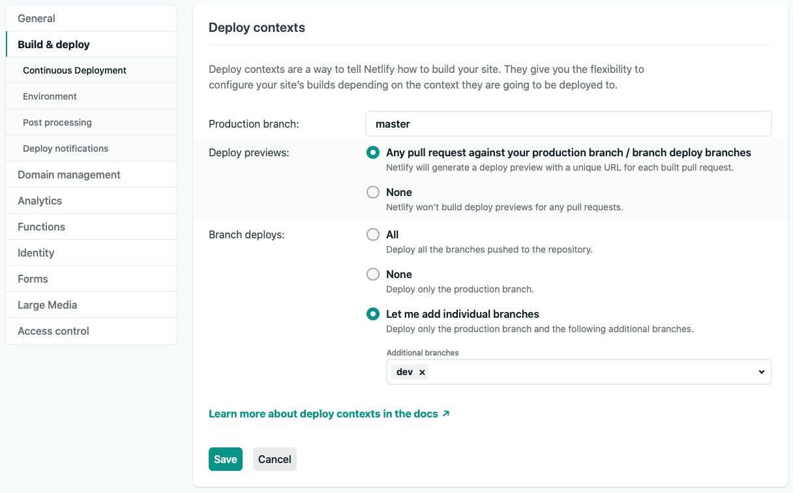The width and height of the screenshot is (793, 493).
Task: Go to Continuous Deployment subsection
Action: 74,70
